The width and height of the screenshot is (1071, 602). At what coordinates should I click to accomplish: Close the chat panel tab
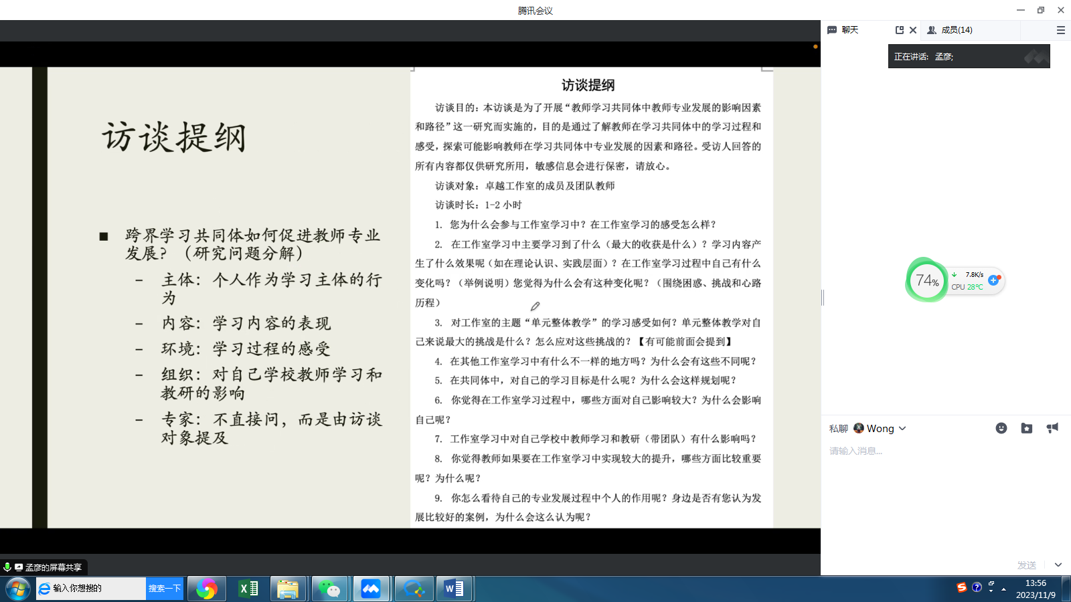click(x=913, y=30)
